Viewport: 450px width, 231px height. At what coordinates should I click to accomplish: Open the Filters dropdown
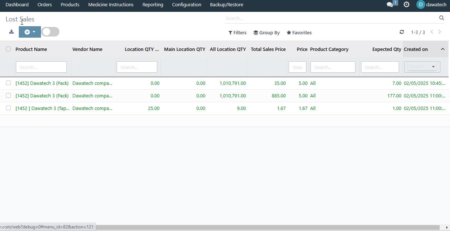tap(237, 32)
